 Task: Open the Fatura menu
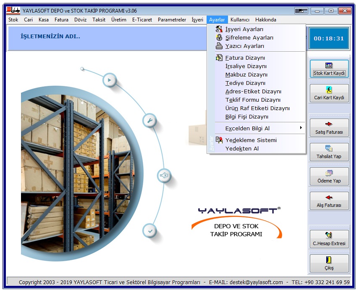tap(61, 20)
